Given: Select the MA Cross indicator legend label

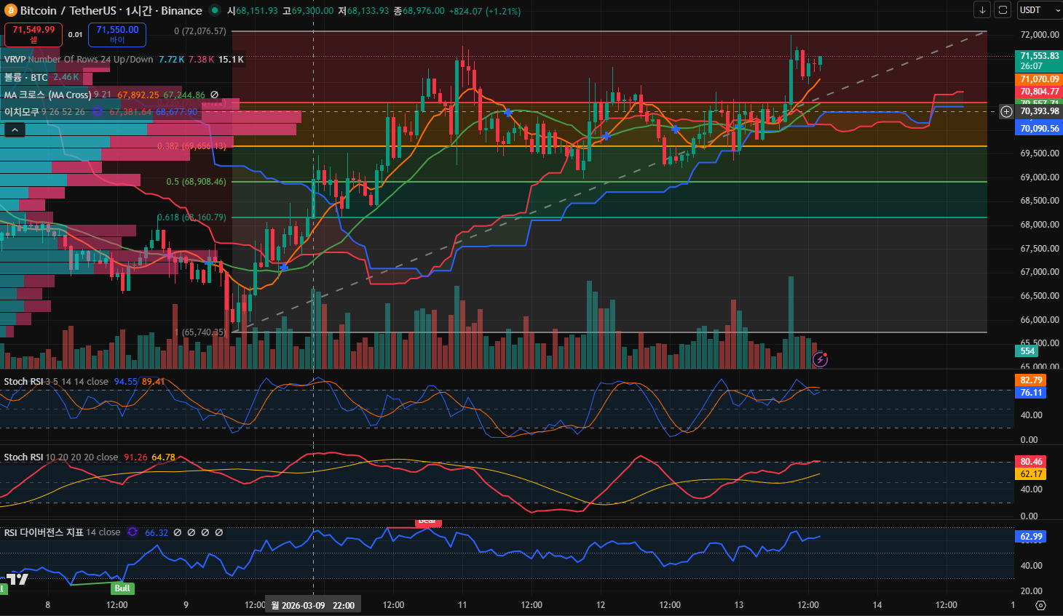Looking at the screenshot, I should tap(47, 95).
